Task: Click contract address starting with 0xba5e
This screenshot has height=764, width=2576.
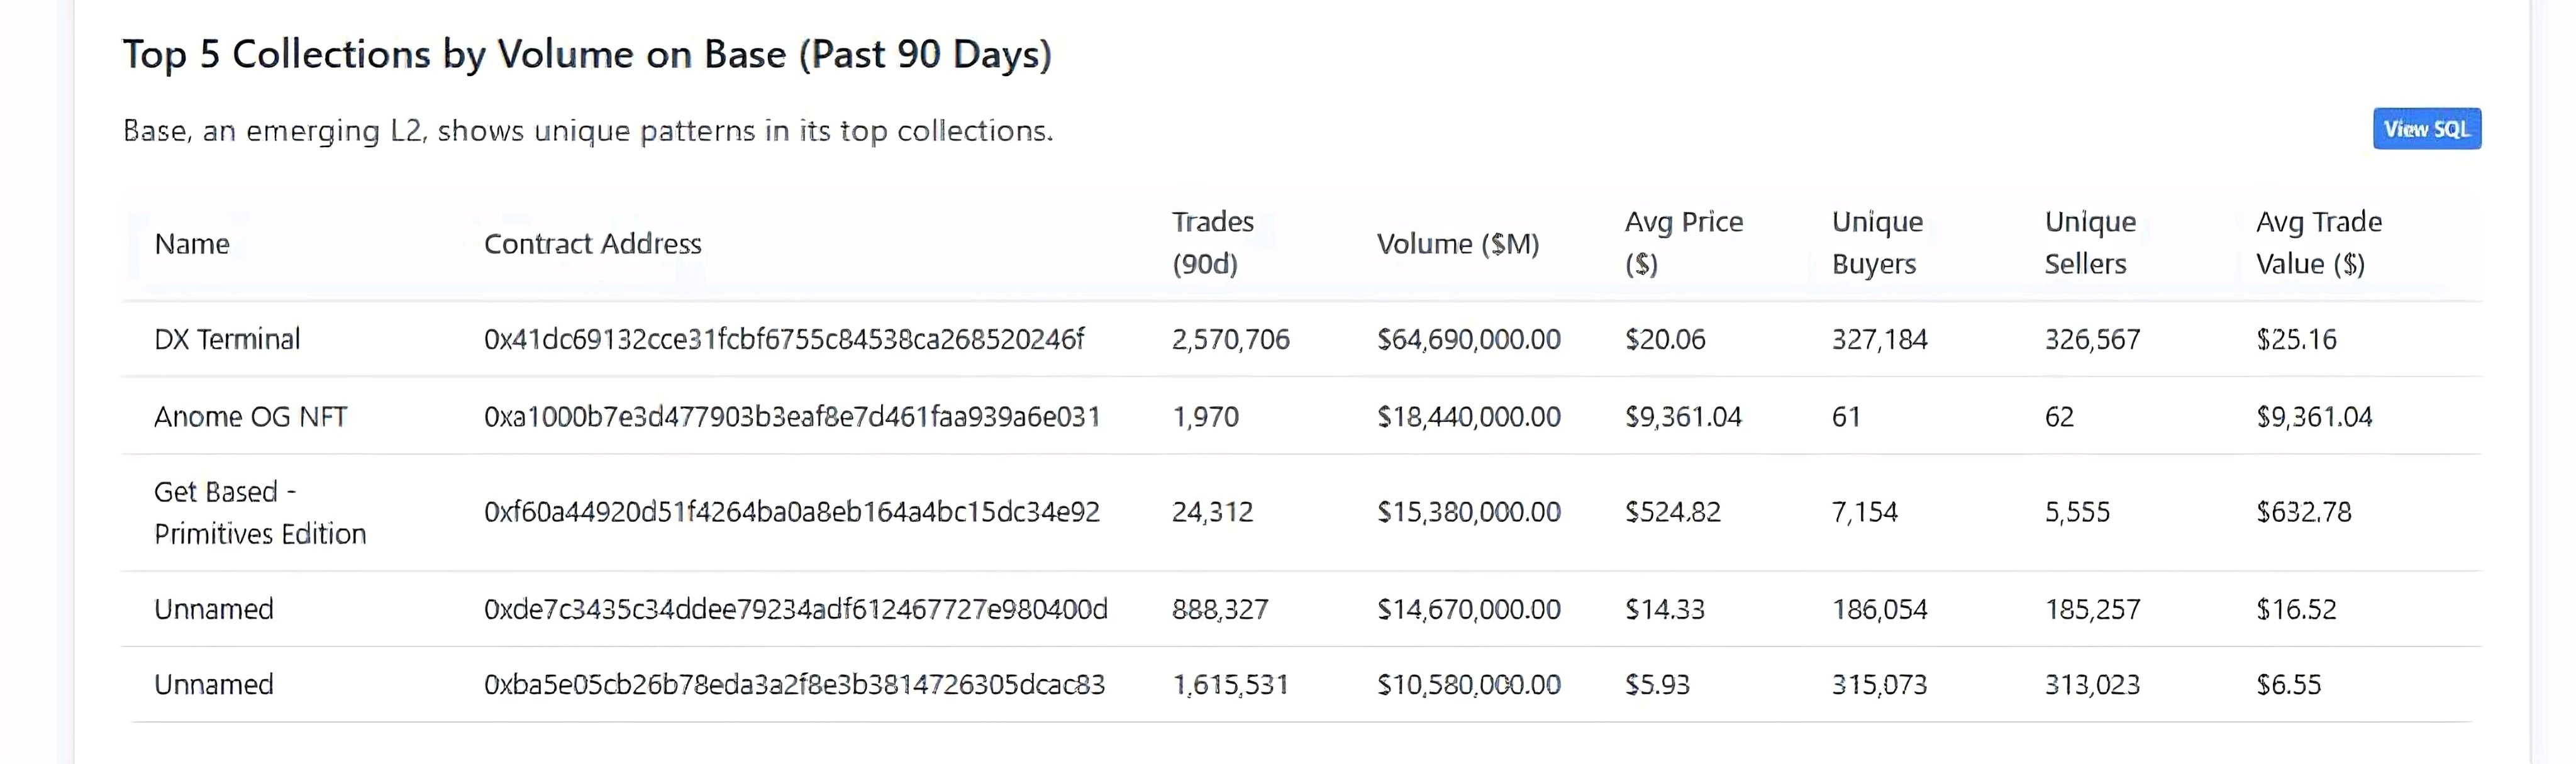Action: 794,685
